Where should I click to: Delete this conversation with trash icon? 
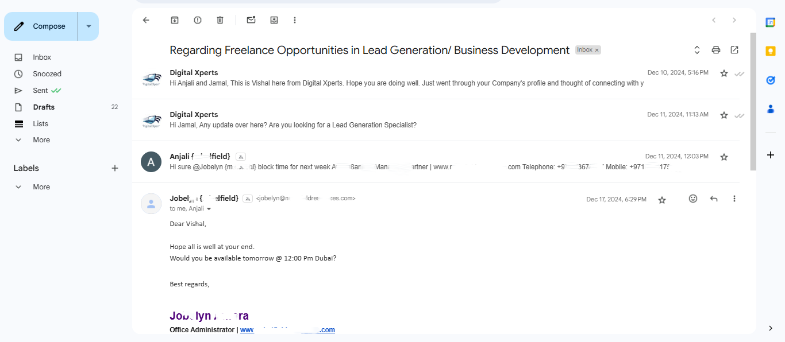[220, 20]
